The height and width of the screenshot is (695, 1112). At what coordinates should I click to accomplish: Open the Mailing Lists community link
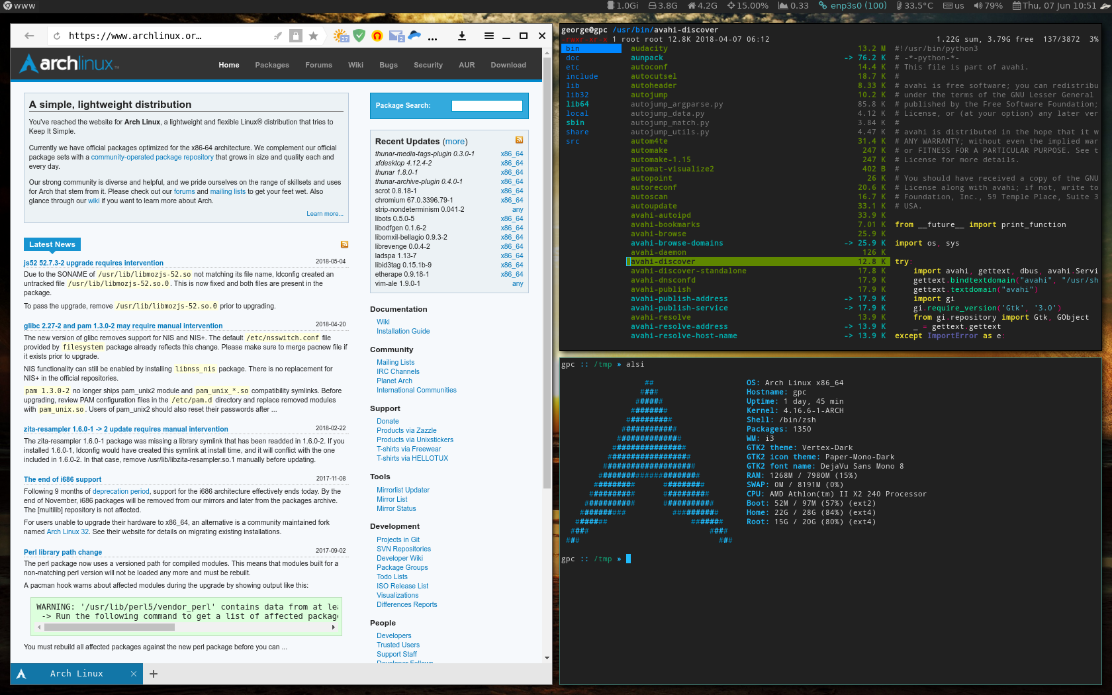point(395,362)
